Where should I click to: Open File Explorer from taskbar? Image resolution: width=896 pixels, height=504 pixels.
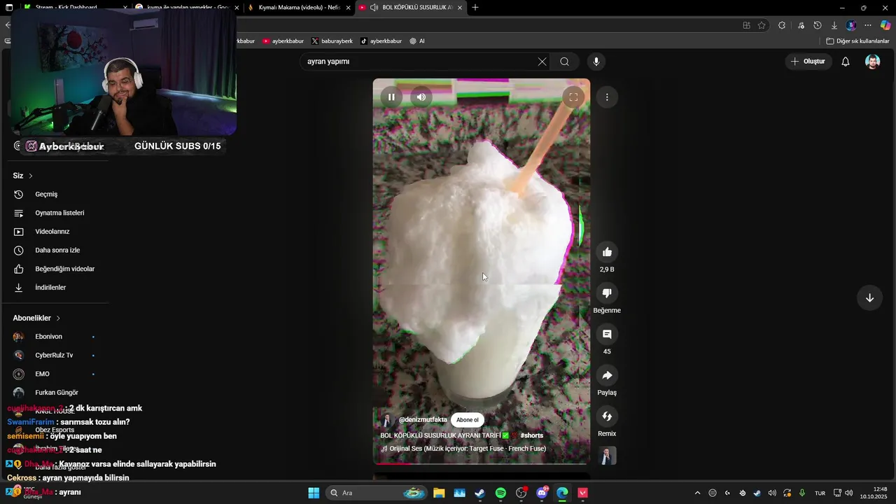tap(439, 493)
